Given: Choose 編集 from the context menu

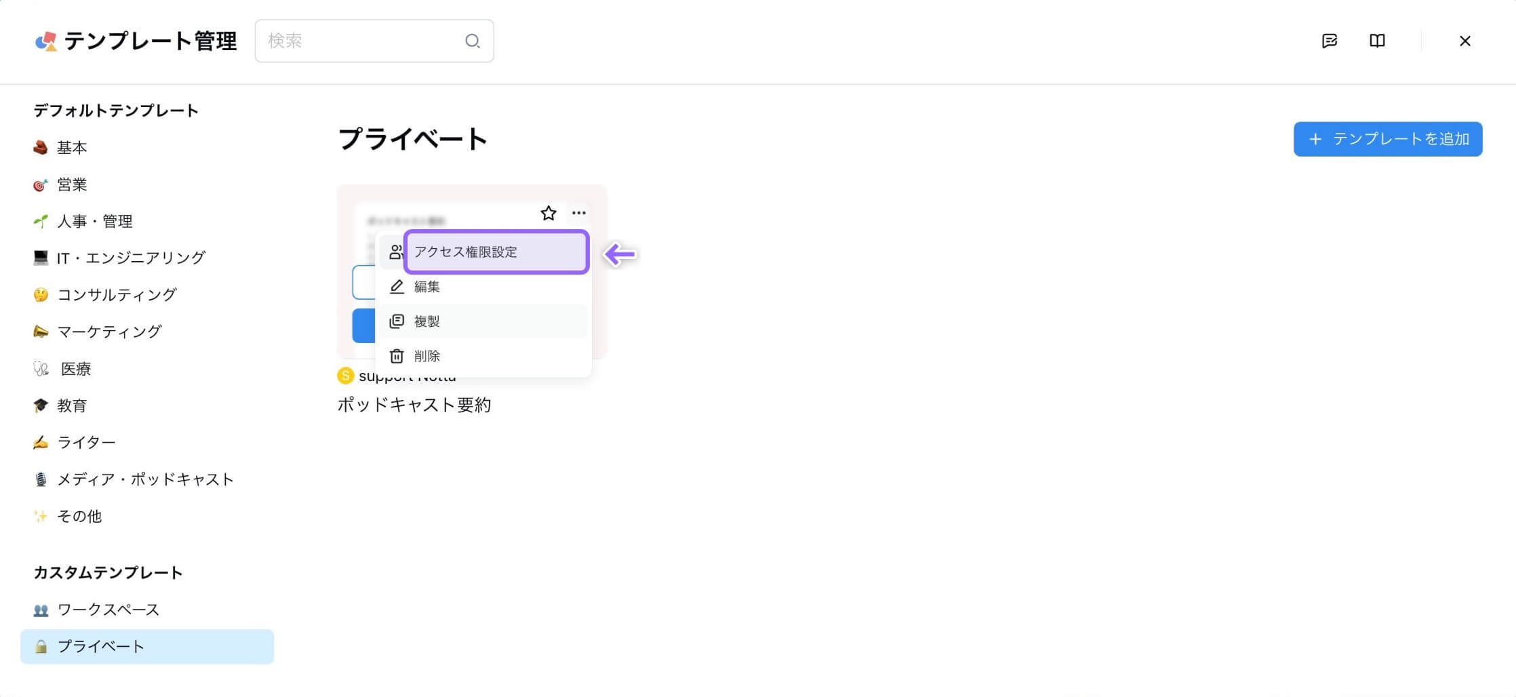Looking at the screenshot, I should click(x=483, y=287).
